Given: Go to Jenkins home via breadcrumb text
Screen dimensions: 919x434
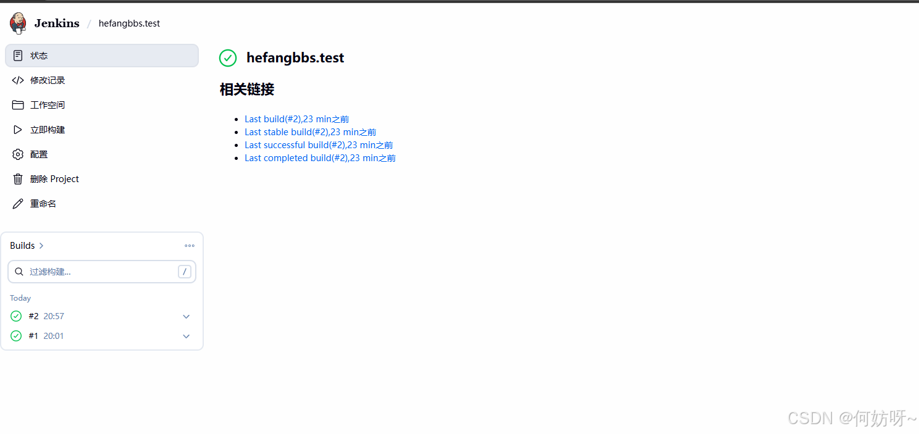Looking at the screenshot, I should 57,23.
